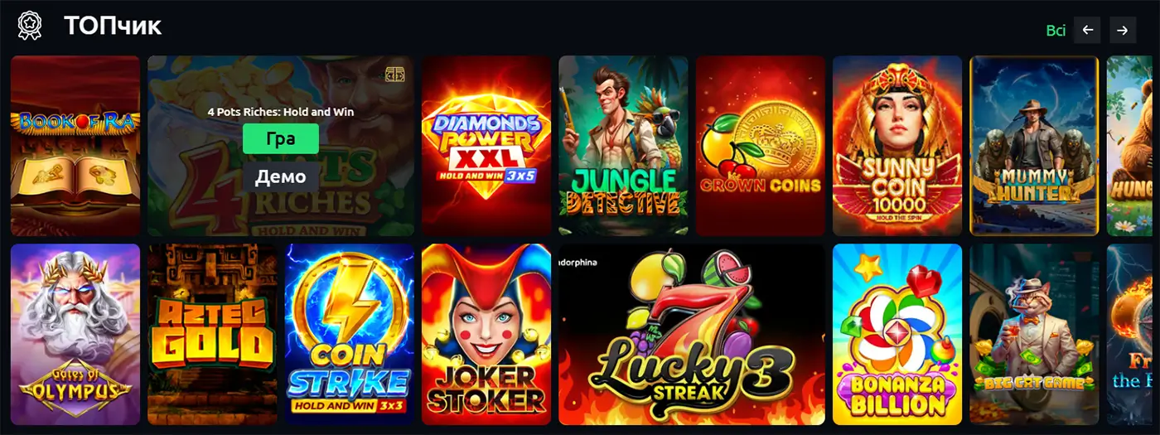Click the previous arrow in carousel header

1087,30
